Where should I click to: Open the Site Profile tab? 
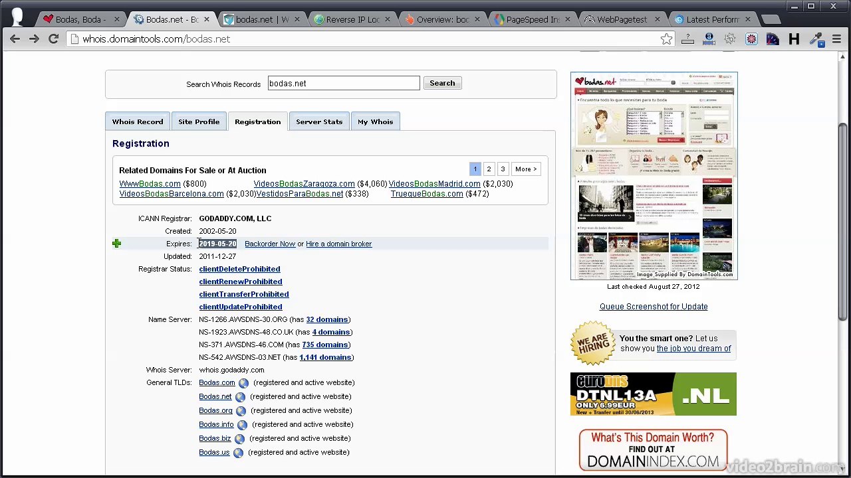point(199,121)
